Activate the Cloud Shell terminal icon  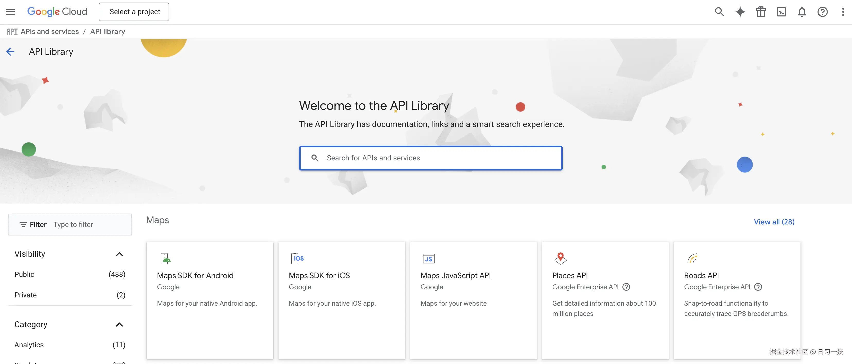[781, 12]
